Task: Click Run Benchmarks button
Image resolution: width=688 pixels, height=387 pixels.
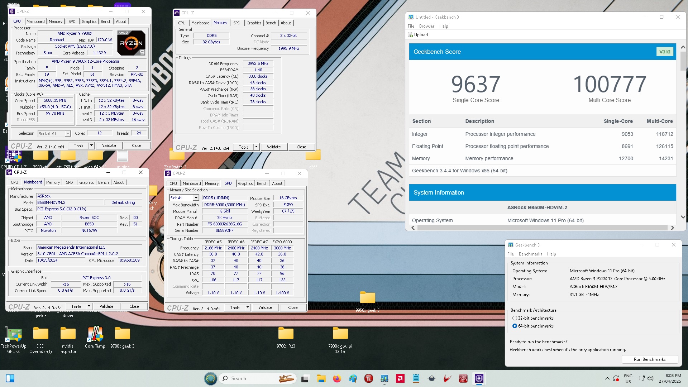Action: (x=650, y=359)
